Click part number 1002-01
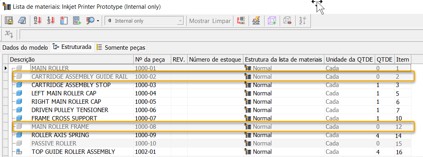Screen dimensions: 423x157 (x=145, y=151)
